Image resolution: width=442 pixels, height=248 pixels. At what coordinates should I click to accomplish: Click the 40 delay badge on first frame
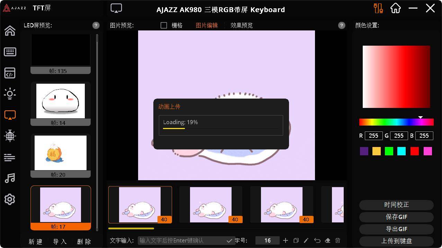pyautogui.click(x=164, y=219)
